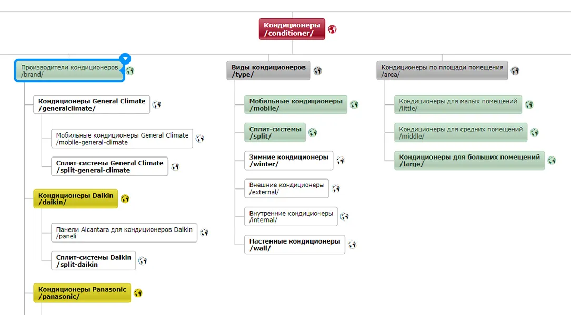Select the Внешние кондиционеры /external/ node
Screen dimensions: 571x315
[x=287, y=188]
